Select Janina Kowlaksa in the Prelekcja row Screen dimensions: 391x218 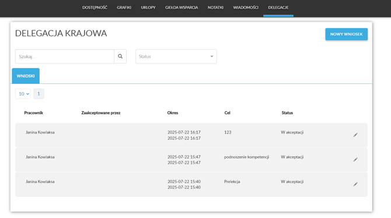[40, 182]
